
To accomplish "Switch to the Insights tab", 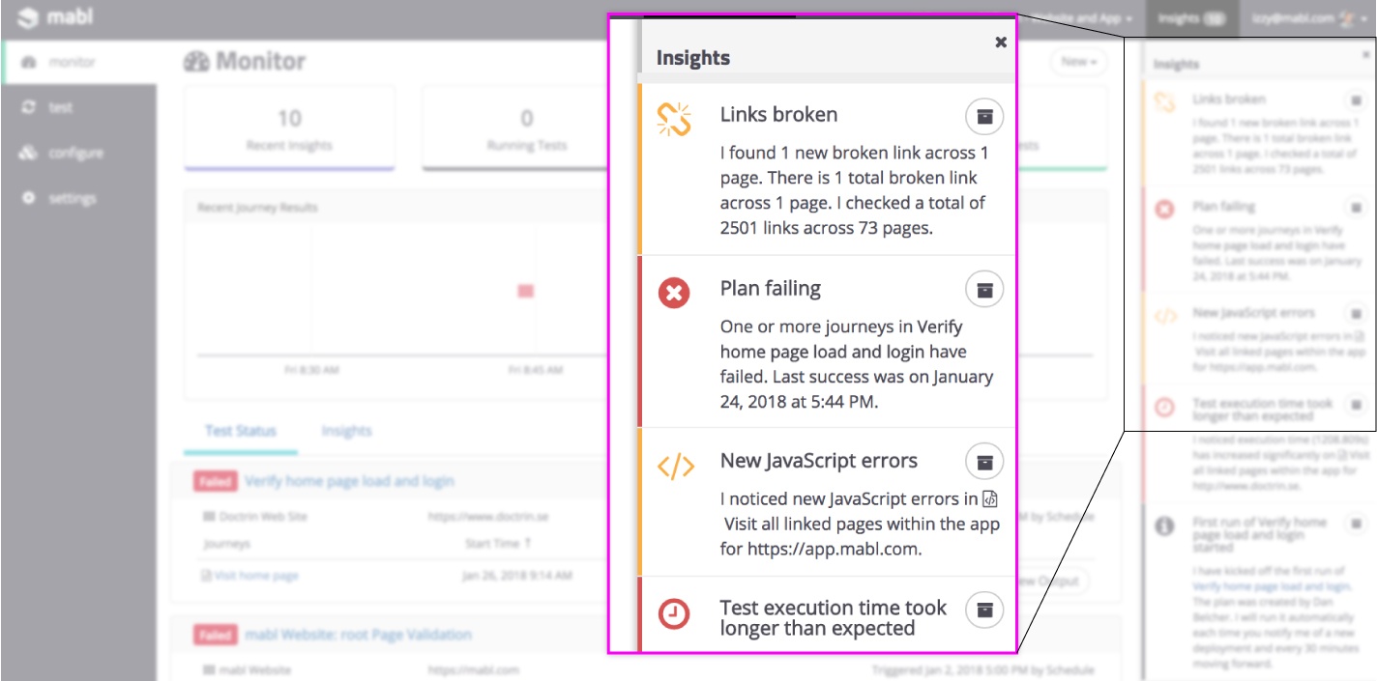I will coord(346,431).
